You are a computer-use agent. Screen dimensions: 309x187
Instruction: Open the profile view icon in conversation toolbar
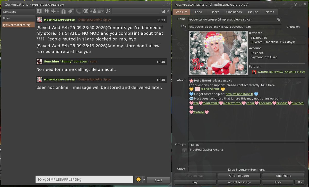[x=39, y=11]
